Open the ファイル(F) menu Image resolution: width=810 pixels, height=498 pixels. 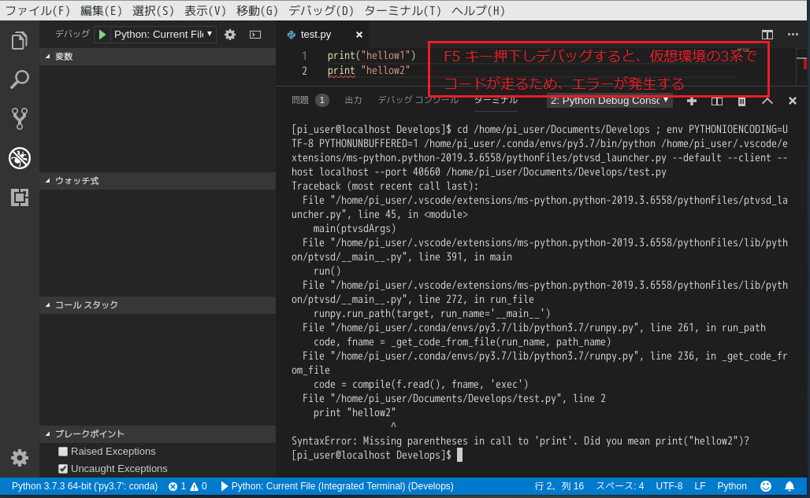tap(37, 10)
